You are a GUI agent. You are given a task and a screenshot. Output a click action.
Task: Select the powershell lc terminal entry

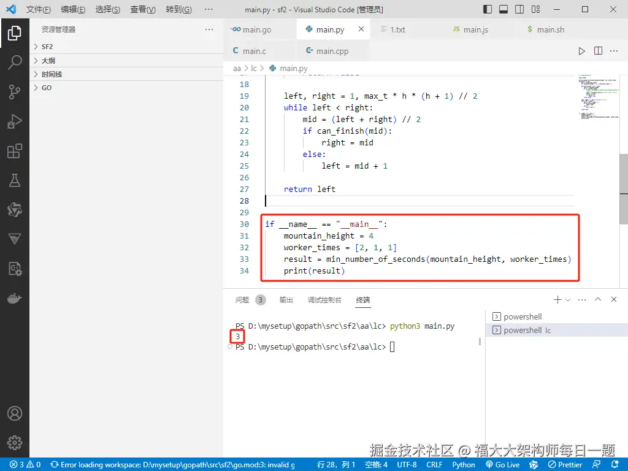pyautogui.click(x=557, y=330)
